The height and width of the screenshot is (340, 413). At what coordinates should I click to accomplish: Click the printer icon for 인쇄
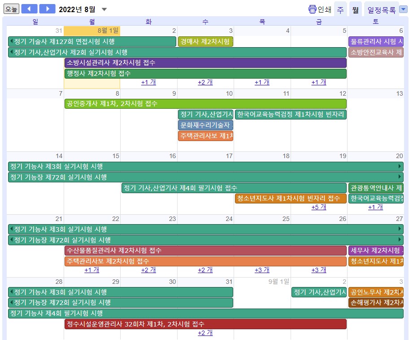click(x=313, y=9)
